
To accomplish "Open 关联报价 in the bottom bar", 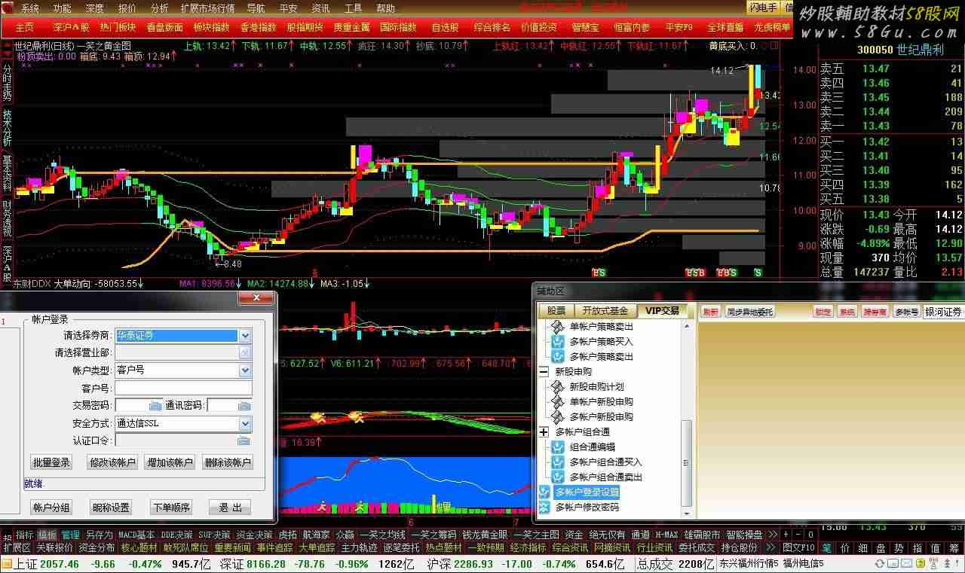I will 55,547.
